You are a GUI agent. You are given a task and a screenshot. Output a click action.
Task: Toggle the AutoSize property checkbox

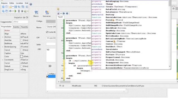21,40
